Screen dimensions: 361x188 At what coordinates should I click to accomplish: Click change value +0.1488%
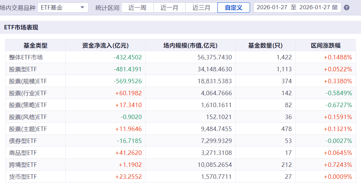pyautogui.click(x=338, y=57)
